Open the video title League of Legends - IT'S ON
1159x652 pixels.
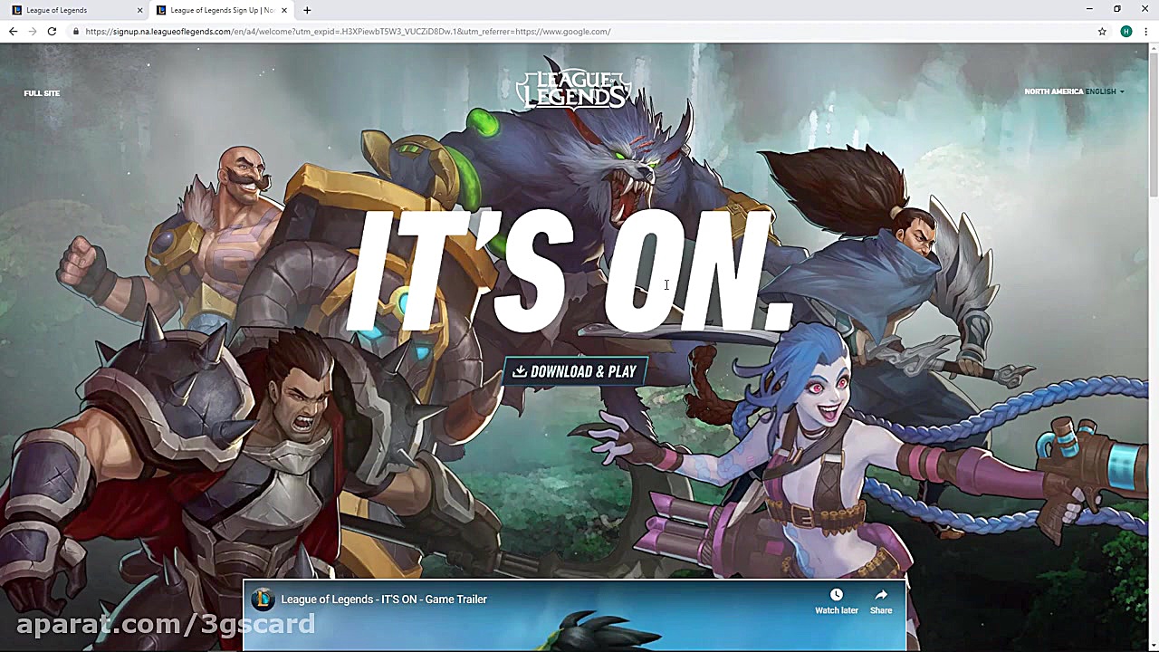(384, 599)
